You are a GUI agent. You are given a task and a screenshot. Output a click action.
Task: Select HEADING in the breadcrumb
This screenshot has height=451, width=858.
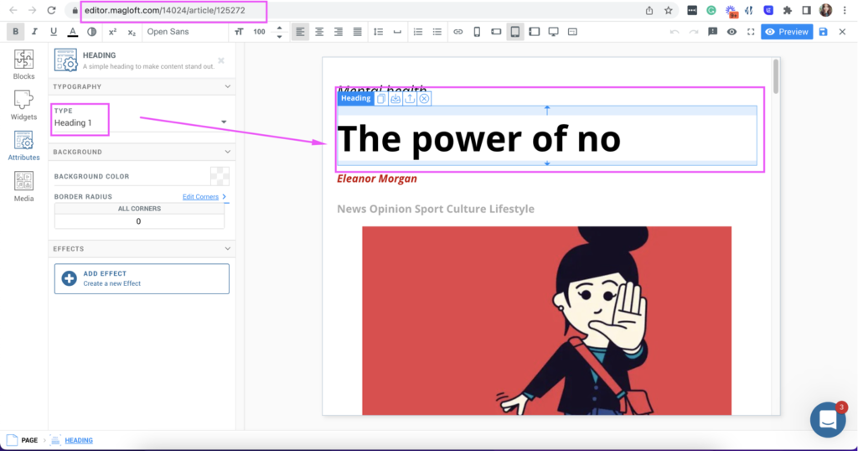pos(79,440)
